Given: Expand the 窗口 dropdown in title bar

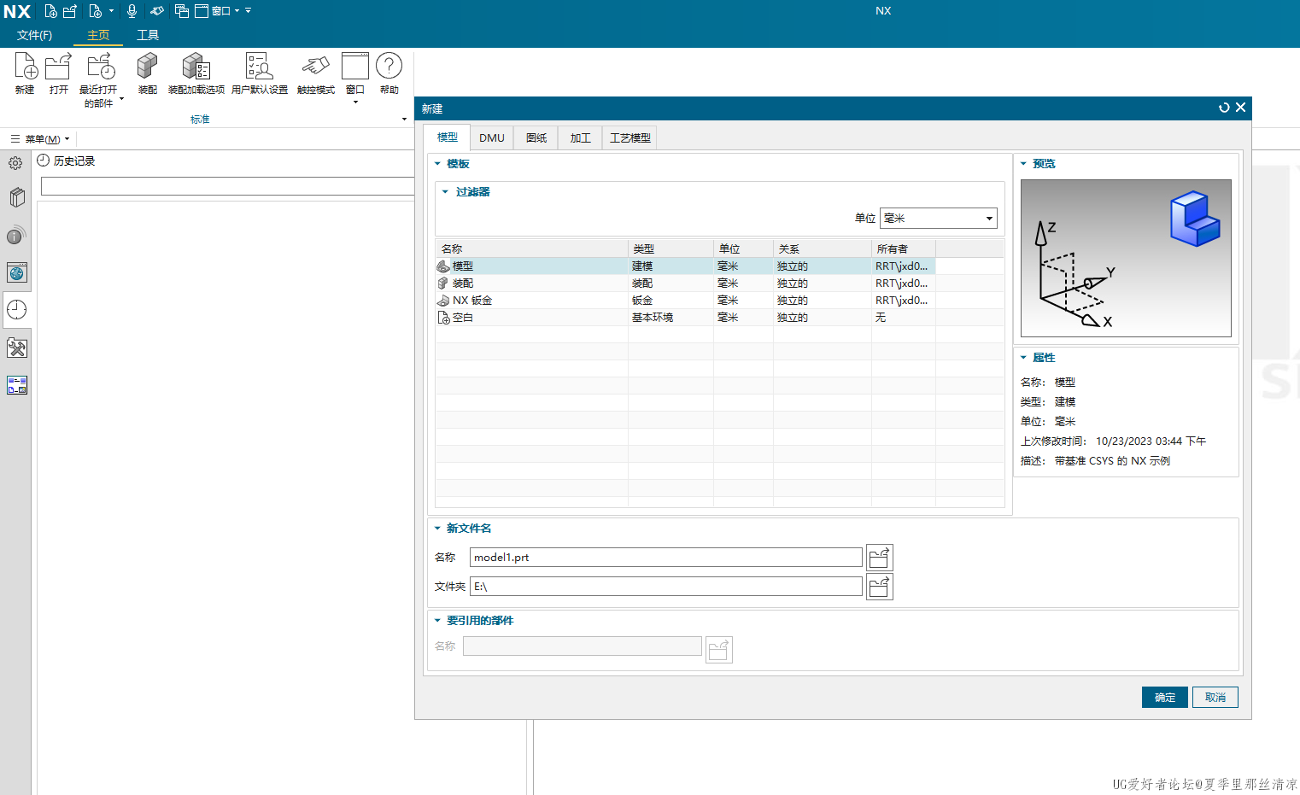Looking at the screenshot, I should click(237, 11).
